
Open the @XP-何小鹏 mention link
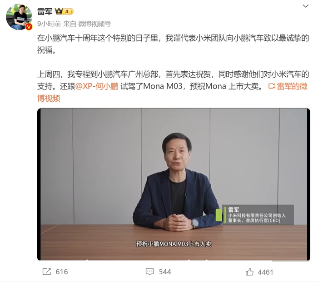[x=97, y=86]
